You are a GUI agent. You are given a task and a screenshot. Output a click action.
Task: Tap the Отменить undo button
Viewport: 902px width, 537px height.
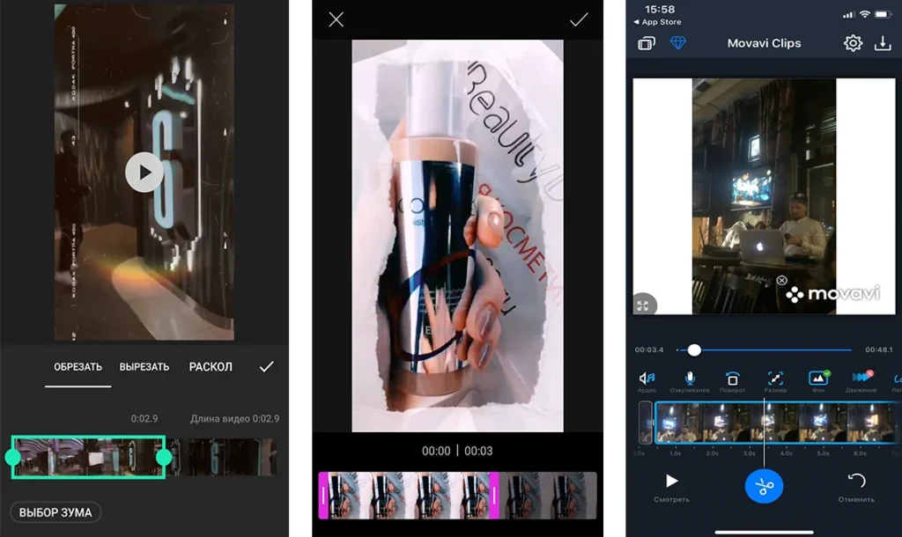tap(856, 487)
